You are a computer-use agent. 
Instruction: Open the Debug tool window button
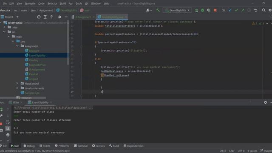point(29,146)
